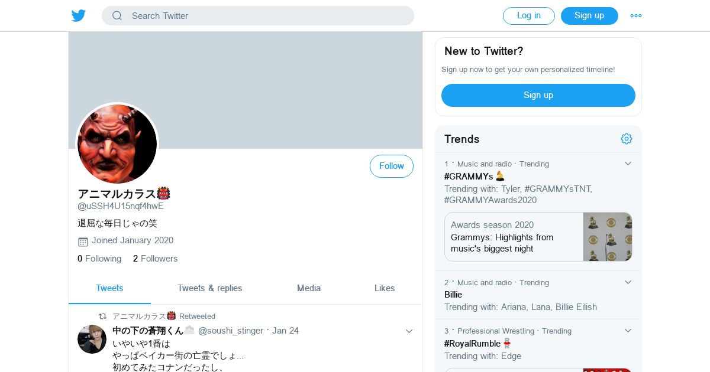
Task: Switch to the Tweets & replies tab
Action: tap(209, 288)
